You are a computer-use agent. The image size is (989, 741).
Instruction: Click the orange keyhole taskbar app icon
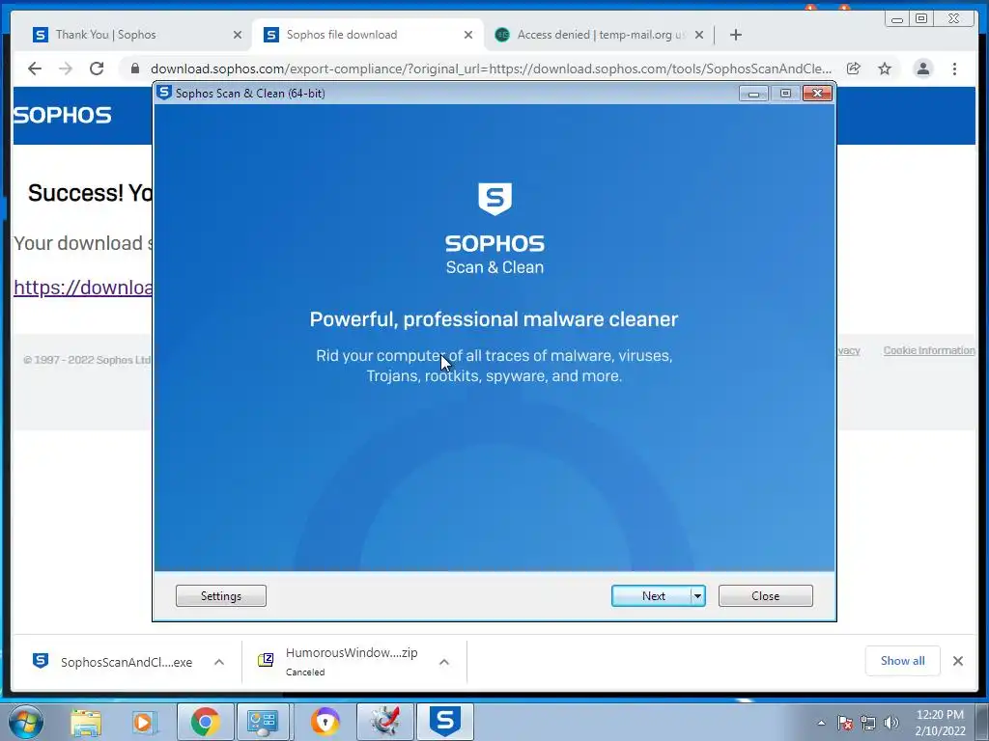(x=325, y=722)
